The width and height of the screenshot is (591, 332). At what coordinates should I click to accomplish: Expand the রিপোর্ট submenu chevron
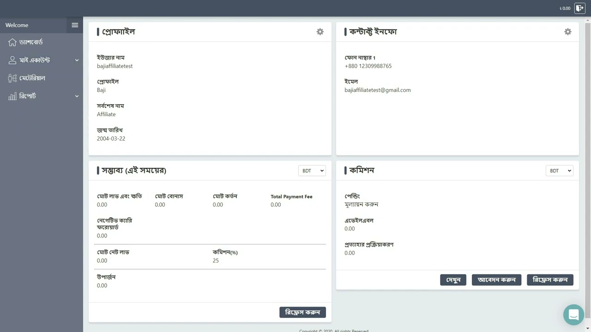click(x=77, y=96)
